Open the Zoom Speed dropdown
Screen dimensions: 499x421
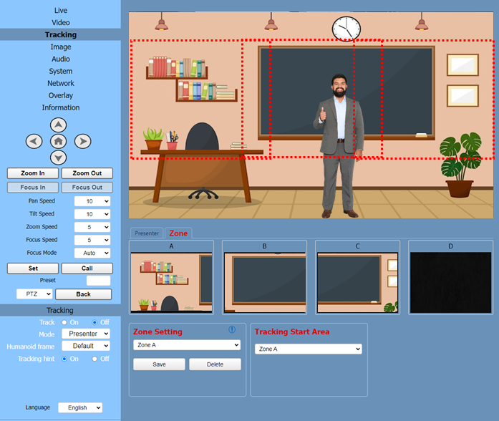92,227
